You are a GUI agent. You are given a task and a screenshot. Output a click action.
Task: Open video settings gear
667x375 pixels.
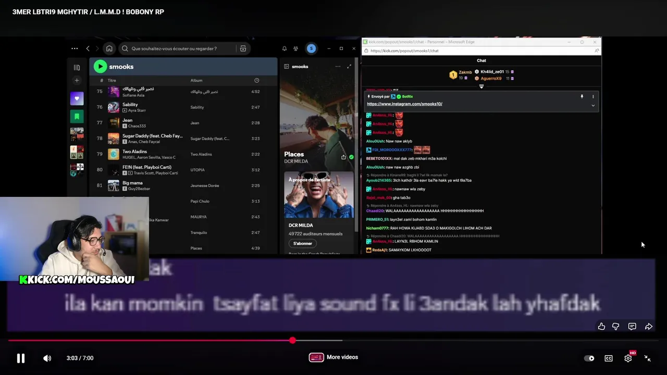628,358
